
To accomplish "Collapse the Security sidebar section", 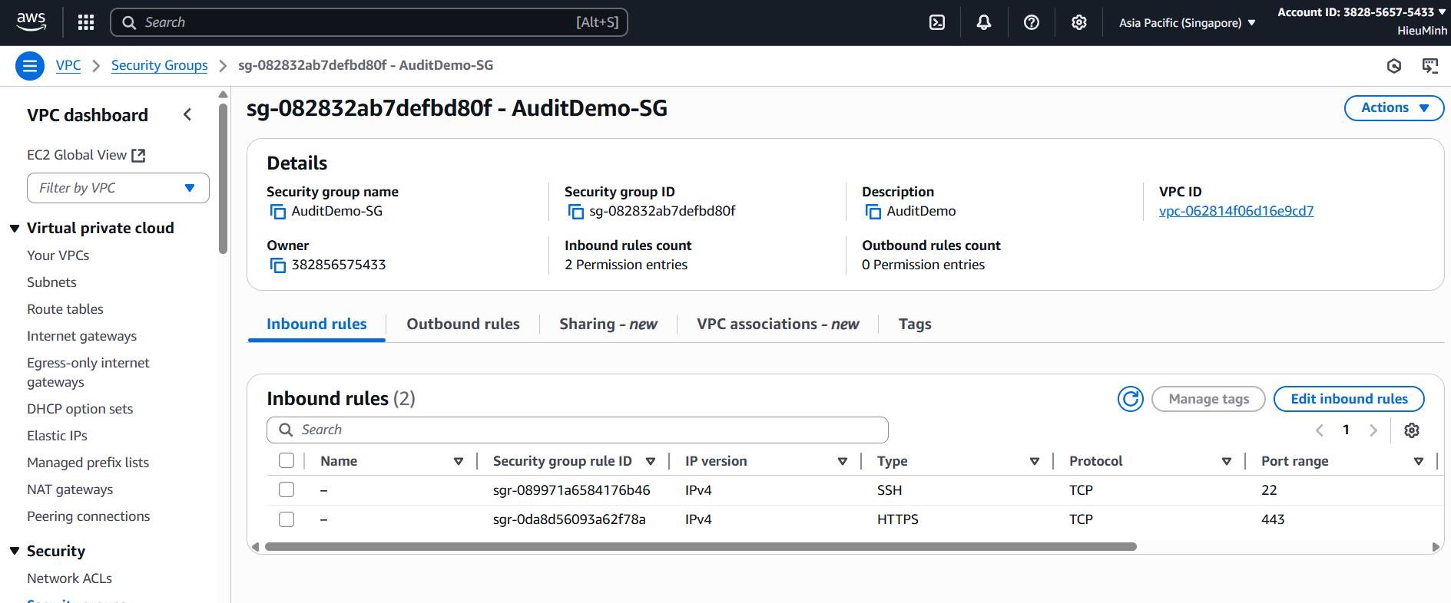I will tap(15, 551).
